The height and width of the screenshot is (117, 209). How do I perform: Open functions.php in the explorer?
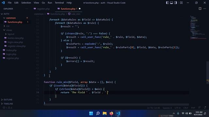[x=15, y=22]
